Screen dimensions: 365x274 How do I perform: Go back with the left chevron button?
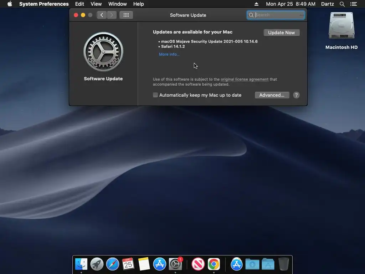coord(102,15)
